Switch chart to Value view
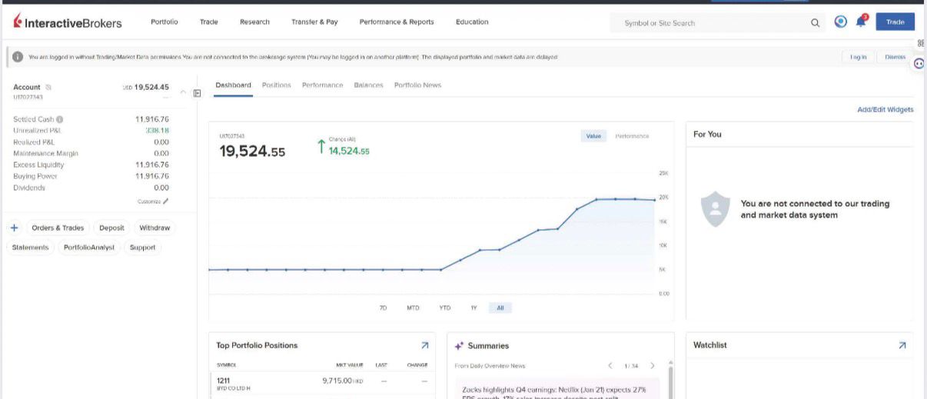The height and width of the screenshot is (399, 927). tap(593, 136)
